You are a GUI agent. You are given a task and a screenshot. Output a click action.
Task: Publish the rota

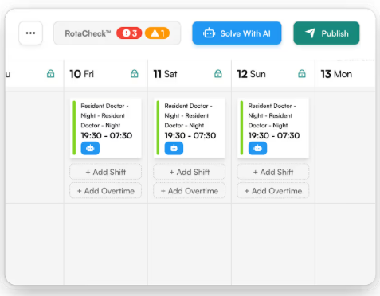pyautogui.click(x=327, y=33)
